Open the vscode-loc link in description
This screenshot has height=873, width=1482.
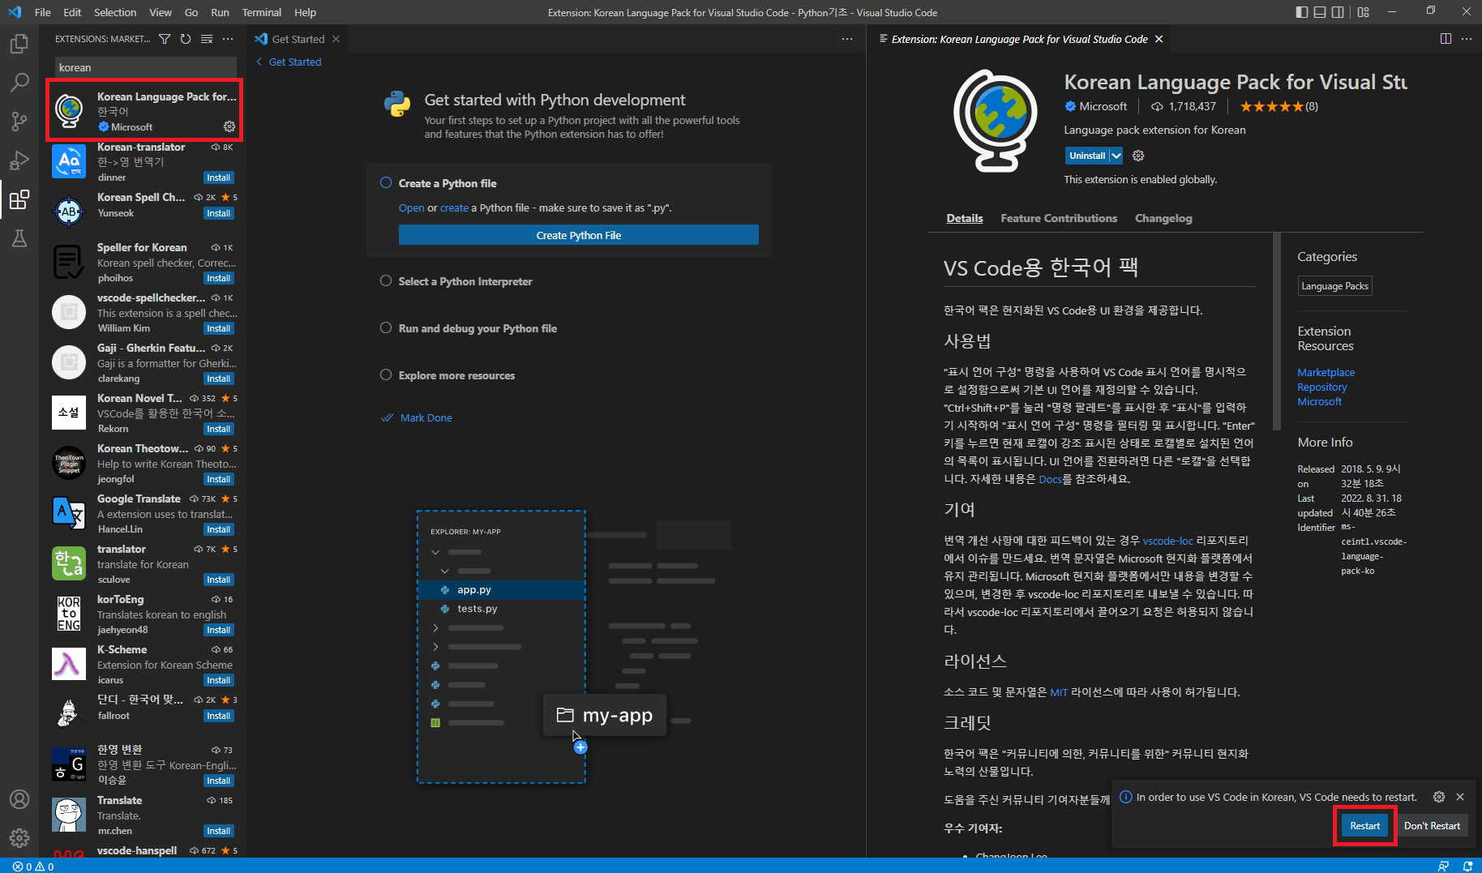coord(1167,541)
